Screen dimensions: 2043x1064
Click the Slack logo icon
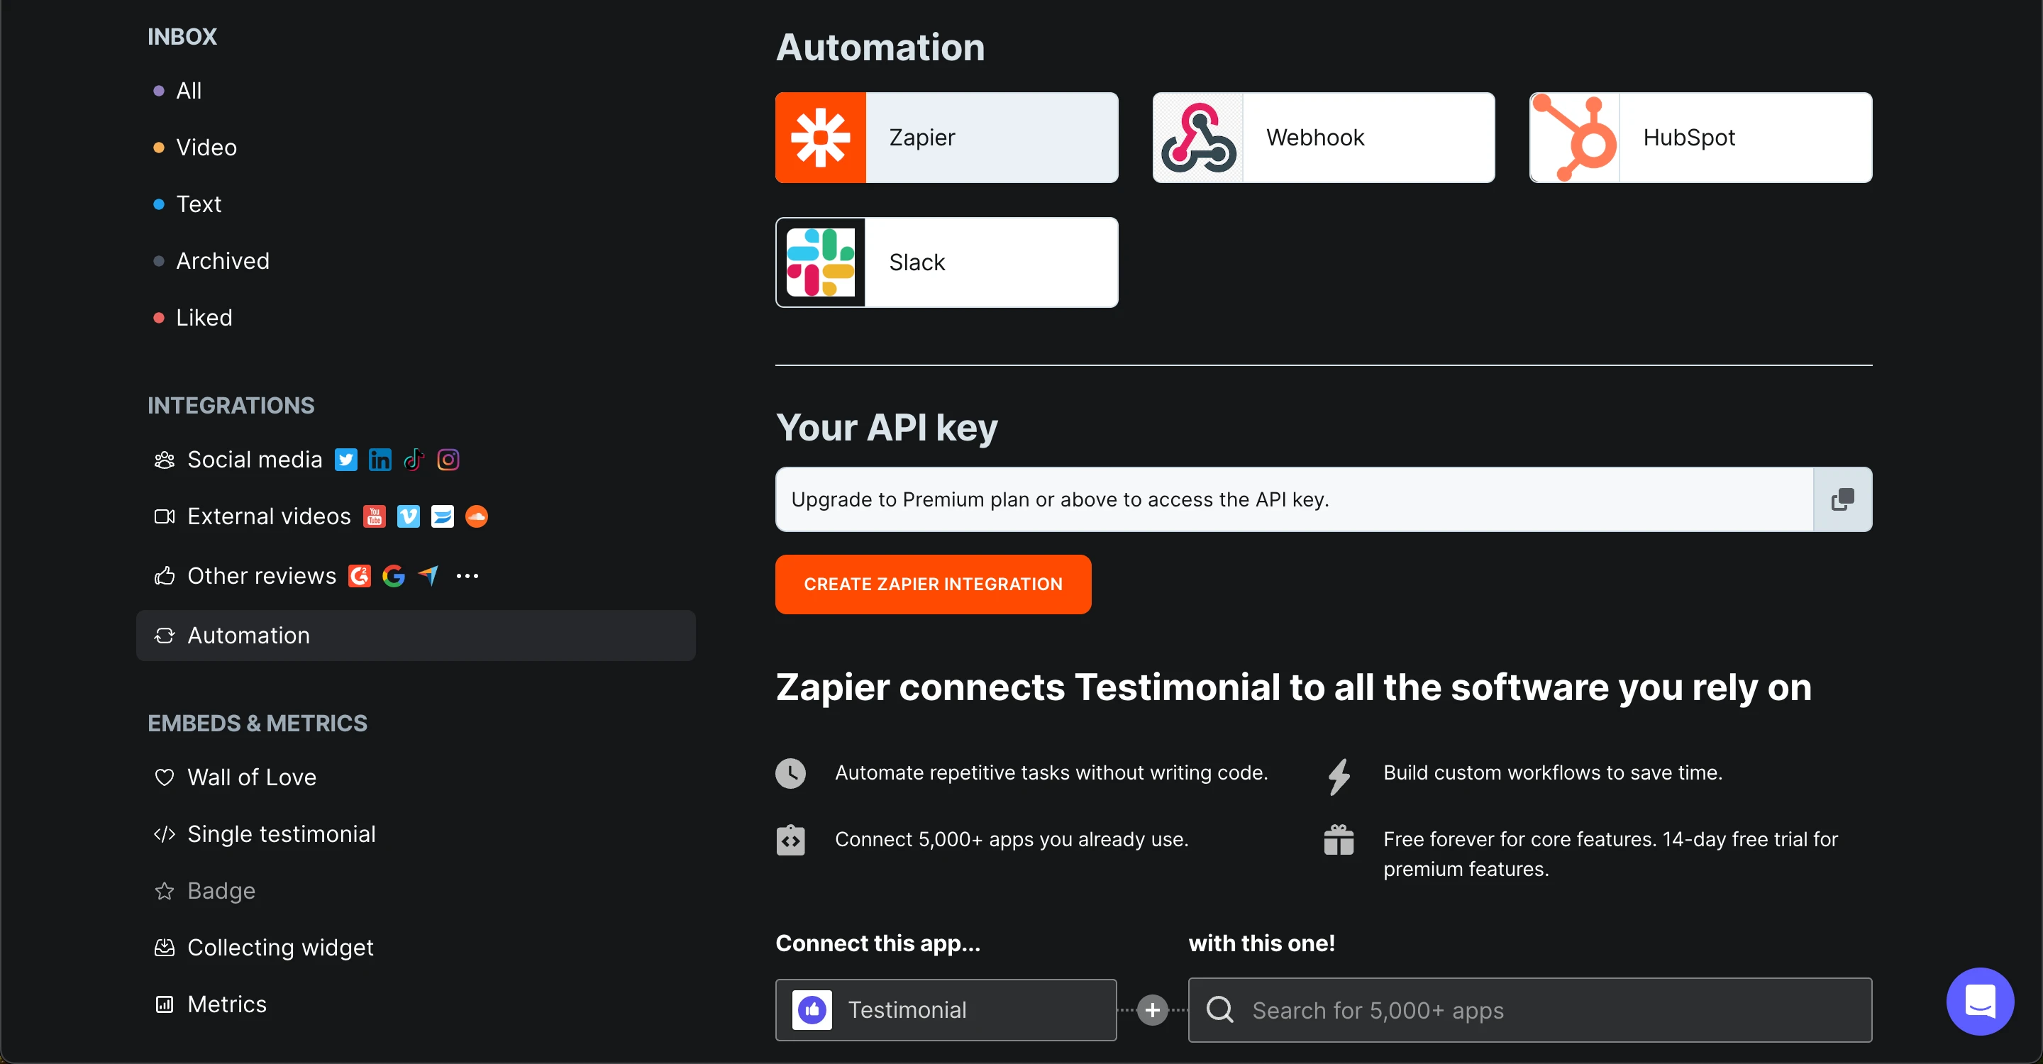(821, 262)
